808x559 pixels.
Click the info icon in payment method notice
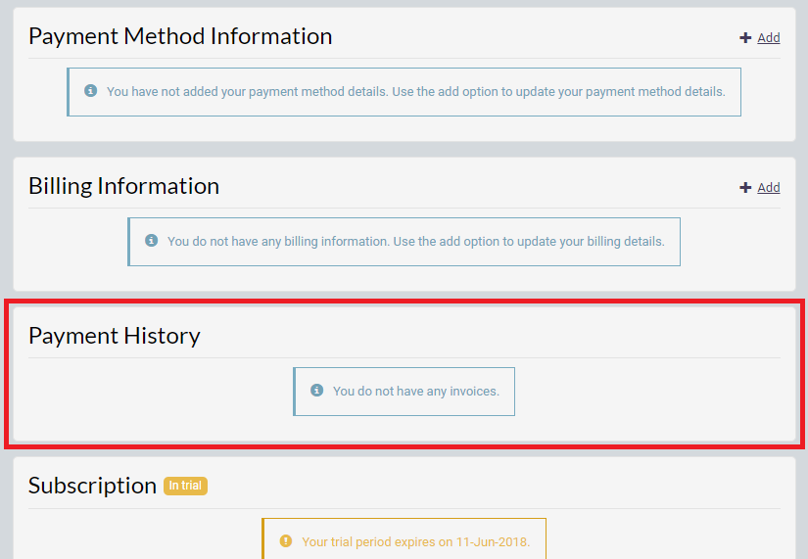point(91,91)
